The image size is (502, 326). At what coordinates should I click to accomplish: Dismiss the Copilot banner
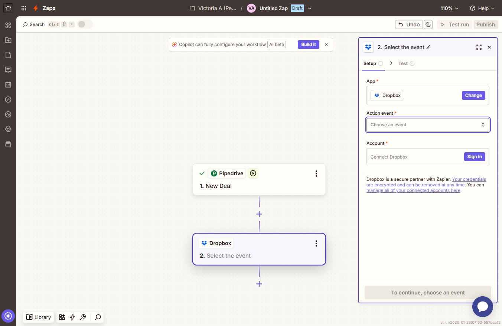coord(326,45)
